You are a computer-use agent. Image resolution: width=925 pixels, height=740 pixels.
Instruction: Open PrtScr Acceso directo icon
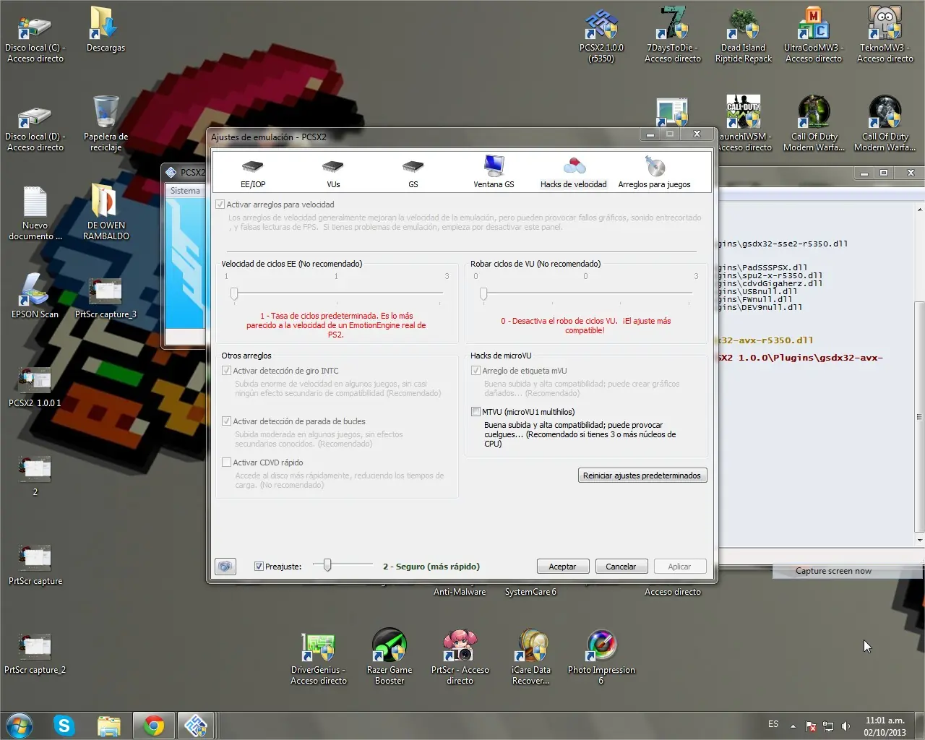(460, 658)
